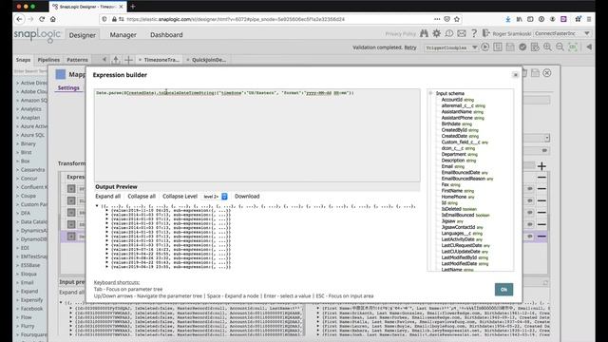This screenshot has height=342, width=608.
Task: Open the organization ConnectFasterInc dropdown
Action: tap(562, 34)
